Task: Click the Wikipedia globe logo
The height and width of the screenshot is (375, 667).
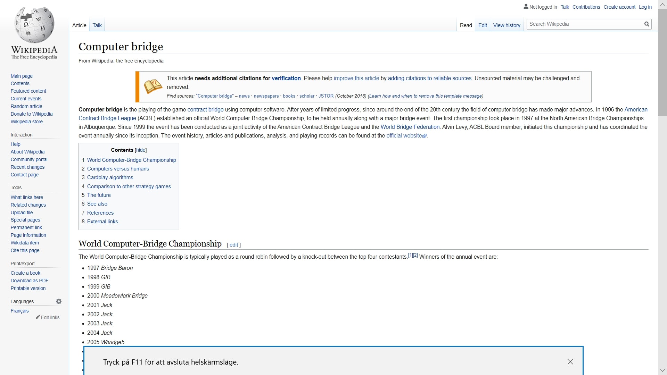Action: point(34,25)
